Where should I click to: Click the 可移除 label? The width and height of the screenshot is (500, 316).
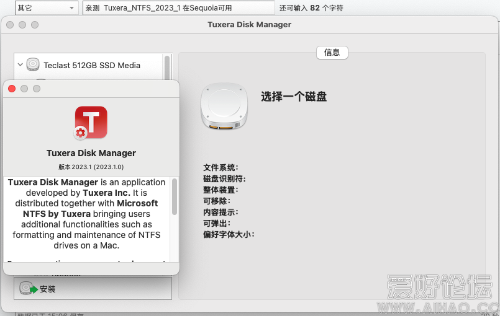coord(217,201)
